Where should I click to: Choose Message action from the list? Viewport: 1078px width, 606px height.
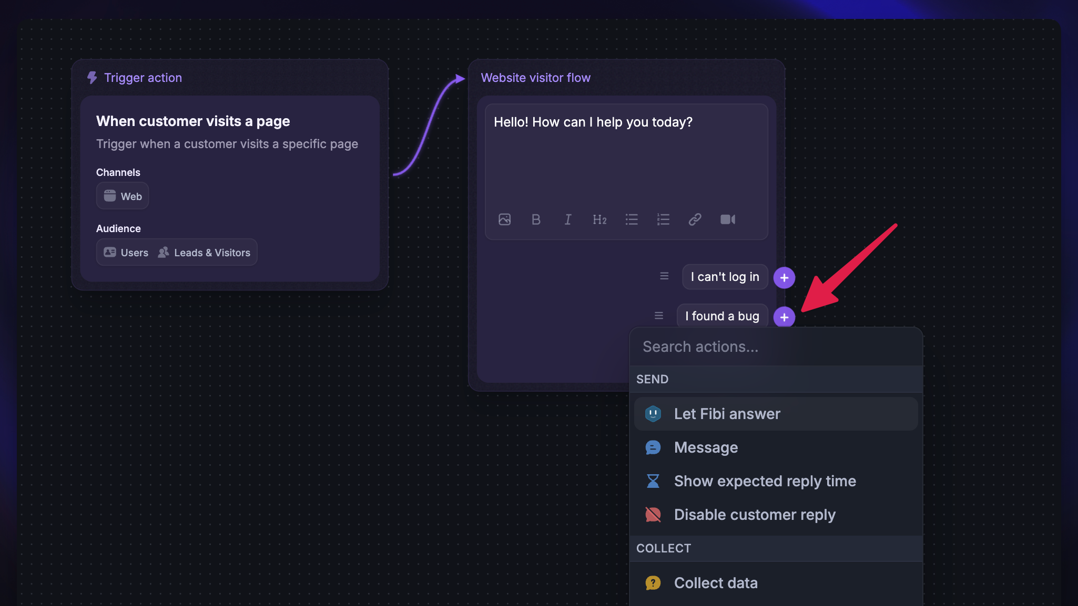coord(706,447)
